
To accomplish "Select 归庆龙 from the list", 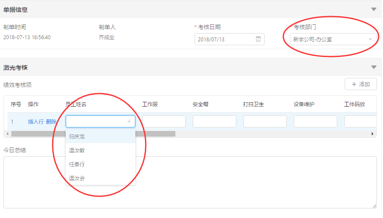I will 101,137.
